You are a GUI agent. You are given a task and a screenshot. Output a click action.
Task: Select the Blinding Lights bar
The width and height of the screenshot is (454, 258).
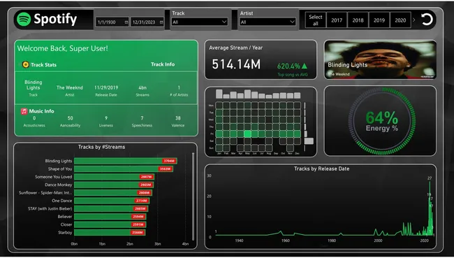(x=125, y=161)
